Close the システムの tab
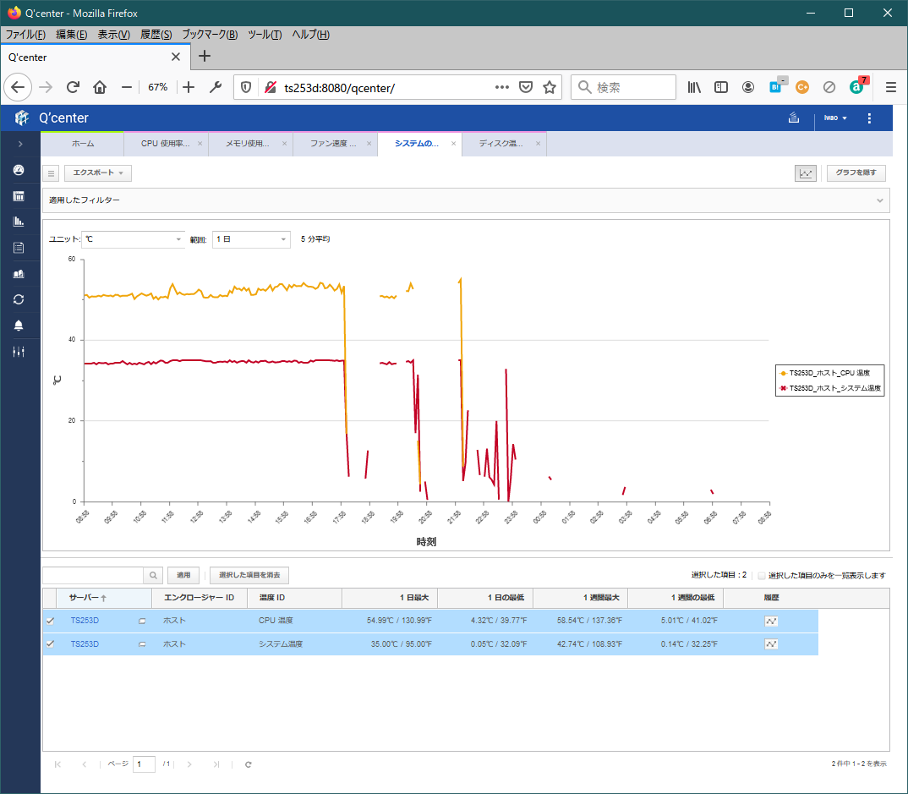 coord(453,144)
